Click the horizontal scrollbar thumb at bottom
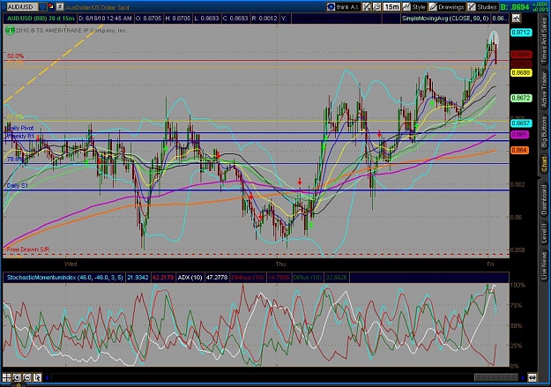551x387 pixels. [x=495, y=378]
